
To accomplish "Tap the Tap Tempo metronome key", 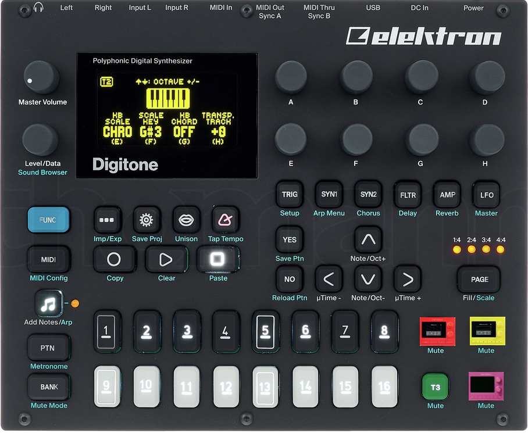I will point(225,220).
